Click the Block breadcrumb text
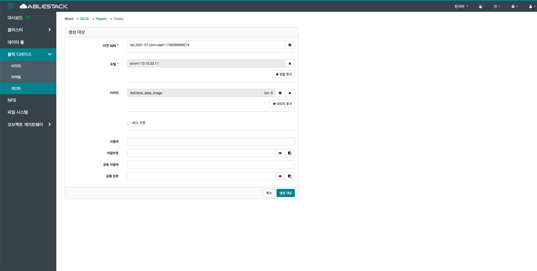Viewport: 537px width, 271px height. point(69,19)
